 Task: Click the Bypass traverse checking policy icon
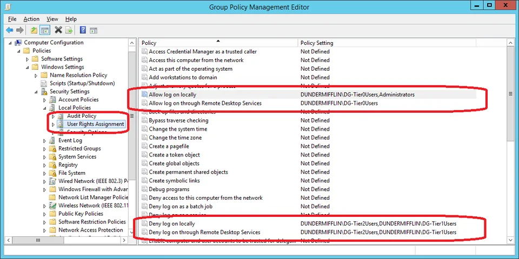144,120
